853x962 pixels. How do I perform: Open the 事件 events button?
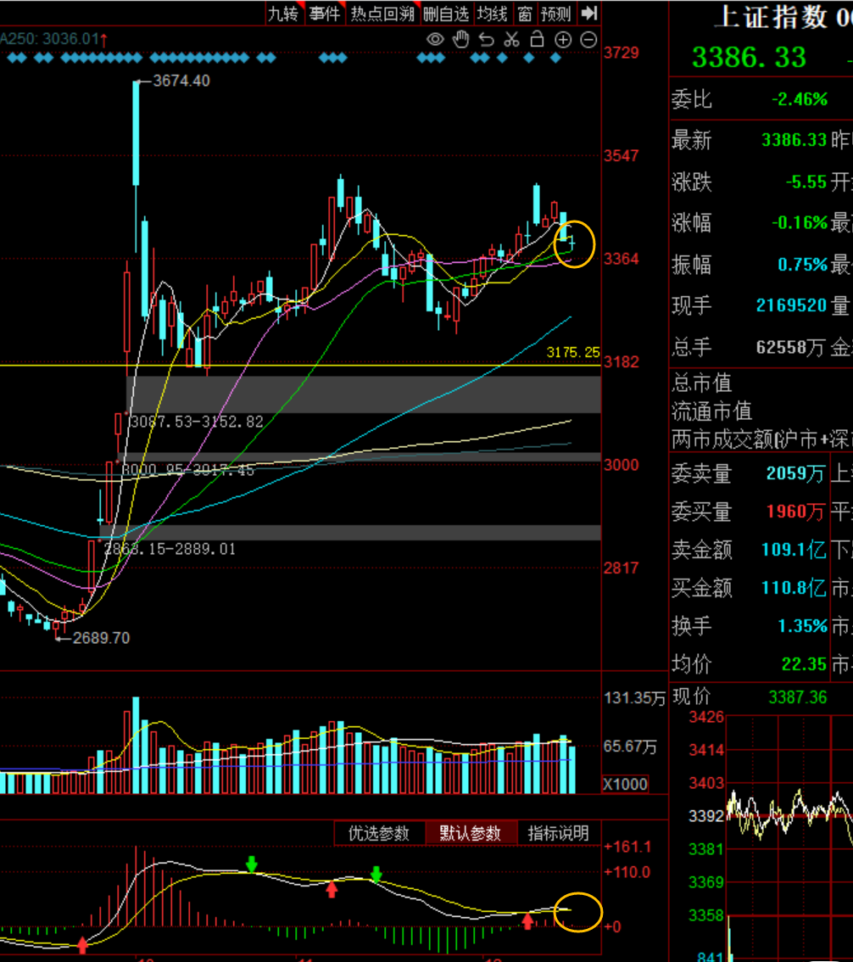[325, 14]
